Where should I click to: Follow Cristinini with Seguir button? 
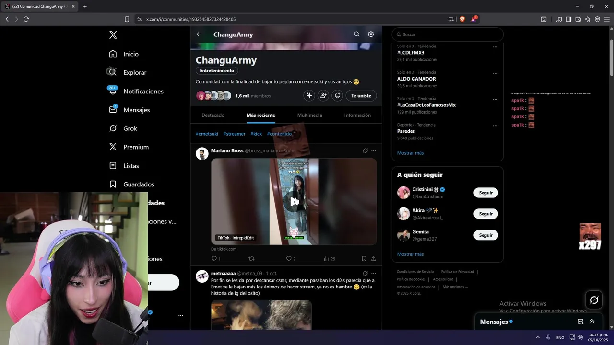486,193
